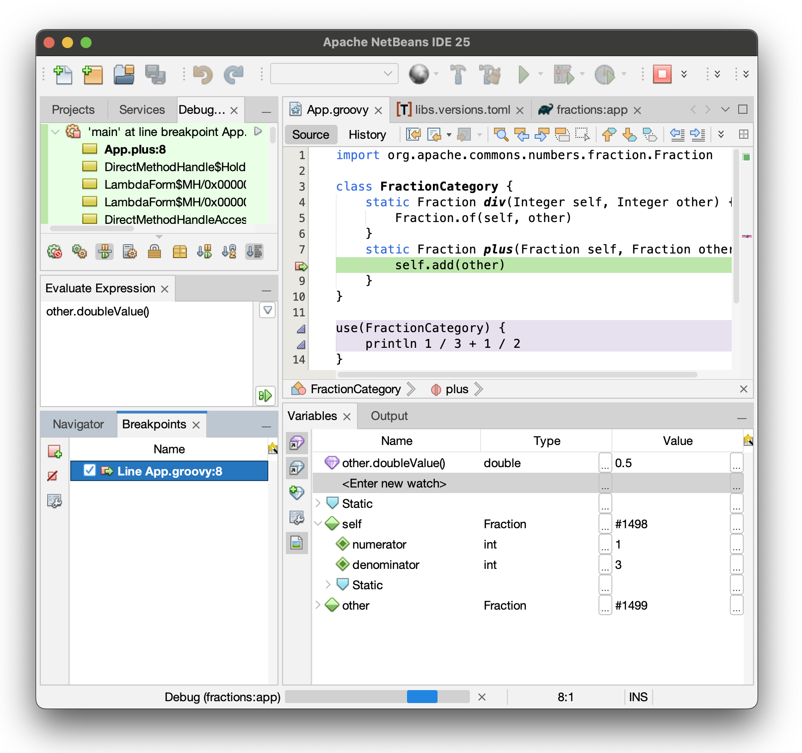This screenshot has width=802, height=753.
Task: Open the libs.versions.toml editor tab
Action: (x=462, y=110)
